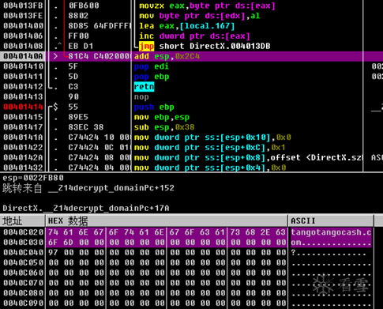The height and width of the screenshot is (309, 383).
Task: Select address 0040142A in disassembly
Action: [x=23, y=157]
